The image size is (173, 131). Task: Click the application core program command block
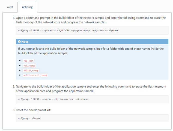92,99
